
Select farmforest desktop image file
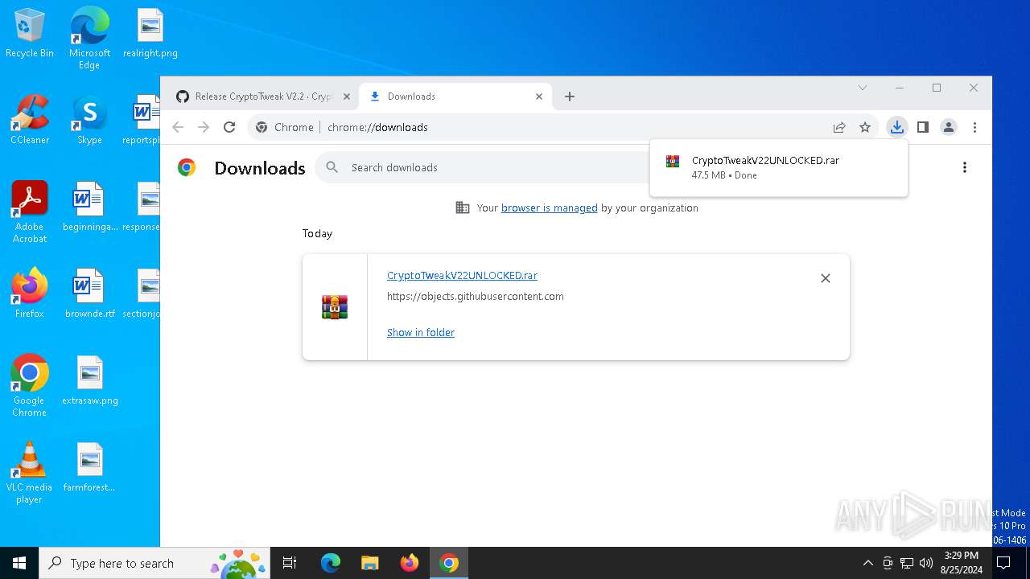(x=89, y=467)
